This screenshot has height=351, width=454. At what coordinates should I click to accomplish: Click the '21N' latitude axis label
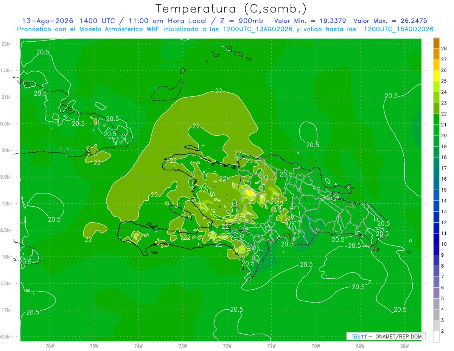pyautogui.click(x=6, y=97)
